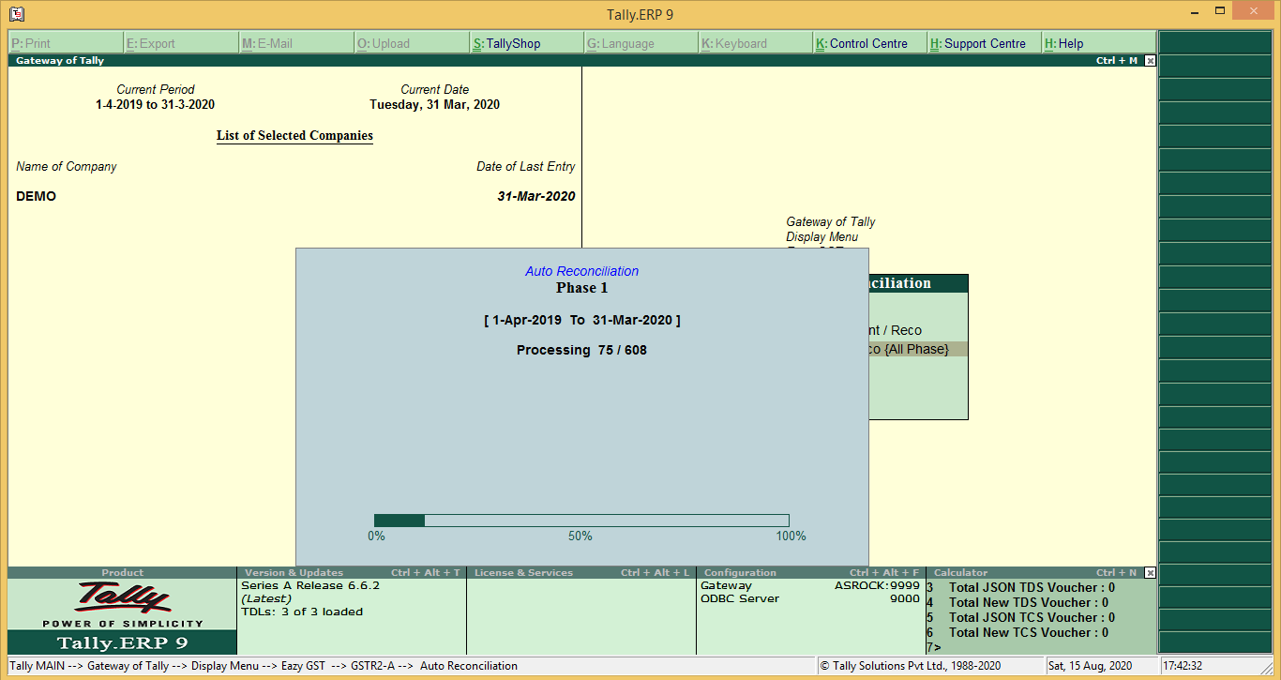Open H: Help in the top bar

[x=1099, y=43]
